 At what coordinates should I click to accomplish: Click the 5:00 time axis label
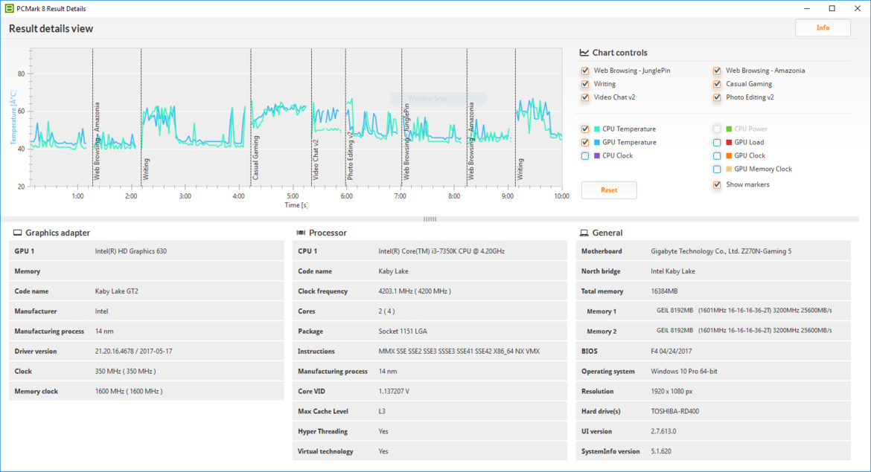(x=293, y=196)
